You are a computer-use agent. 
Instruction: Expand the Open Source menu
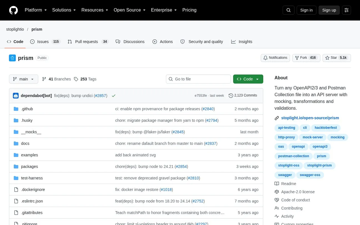(130, 10)
